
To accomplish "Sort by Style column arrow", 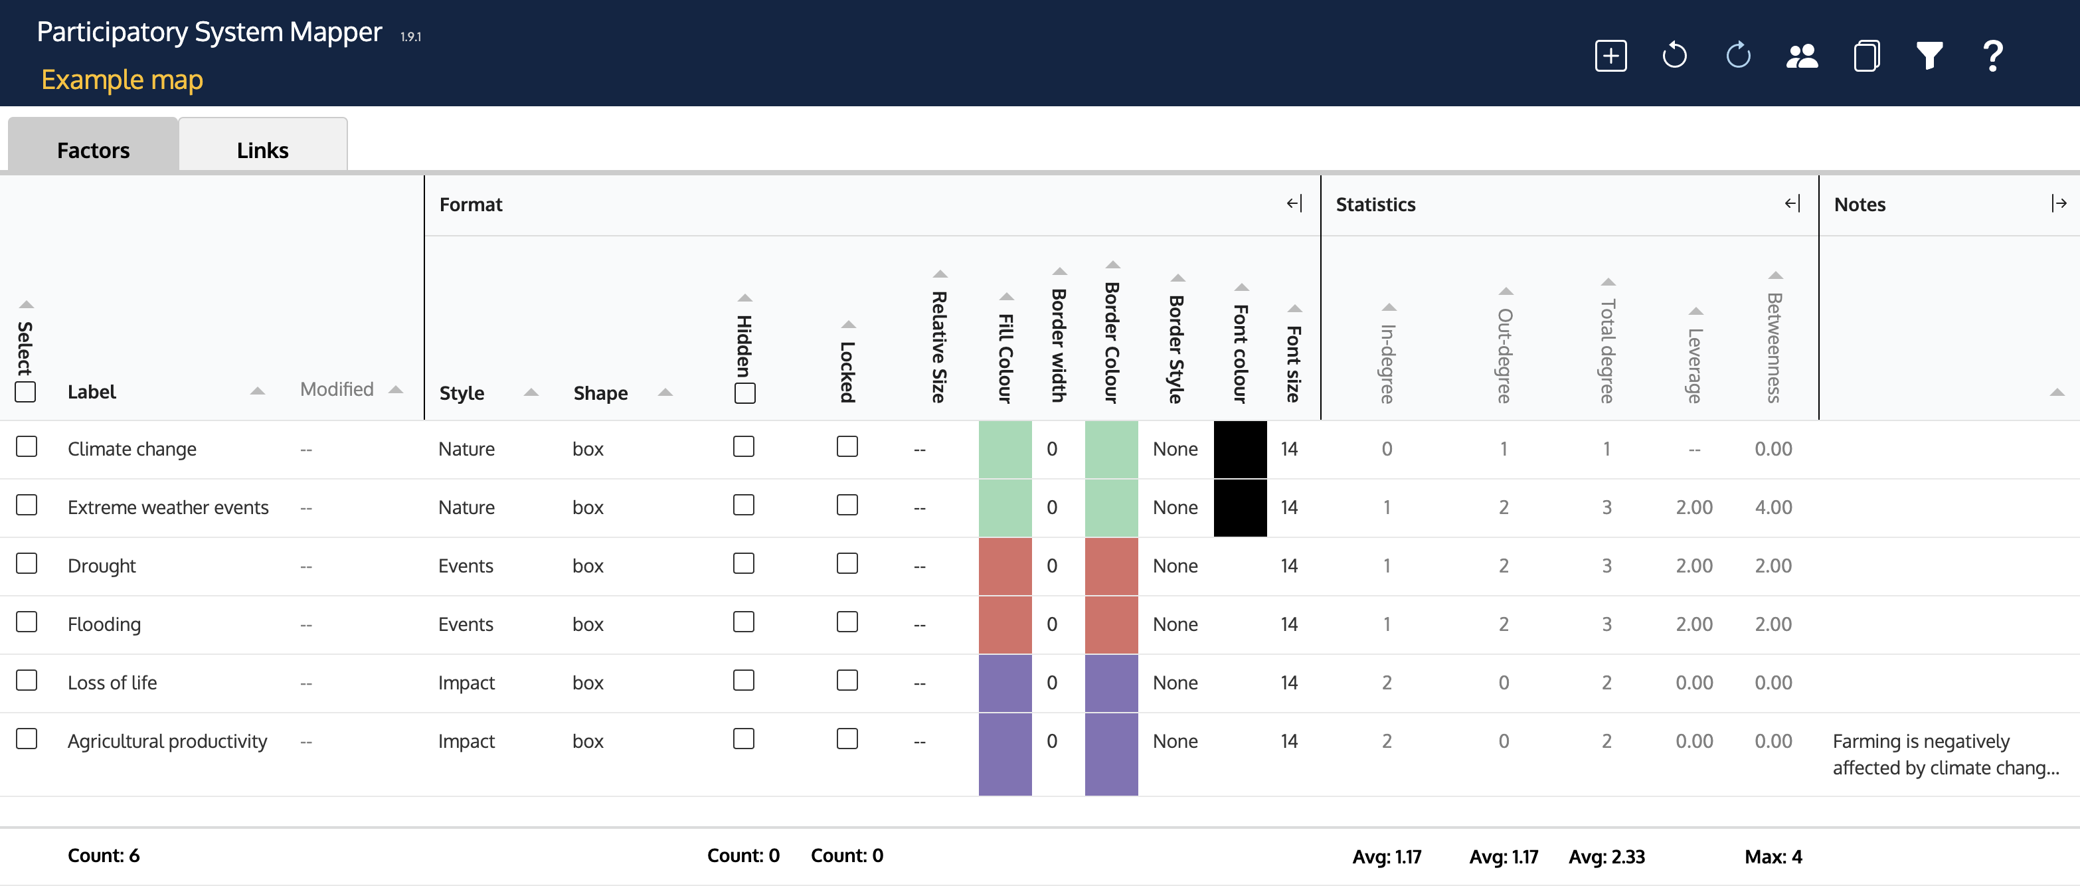I will click(x=531, y=393).
